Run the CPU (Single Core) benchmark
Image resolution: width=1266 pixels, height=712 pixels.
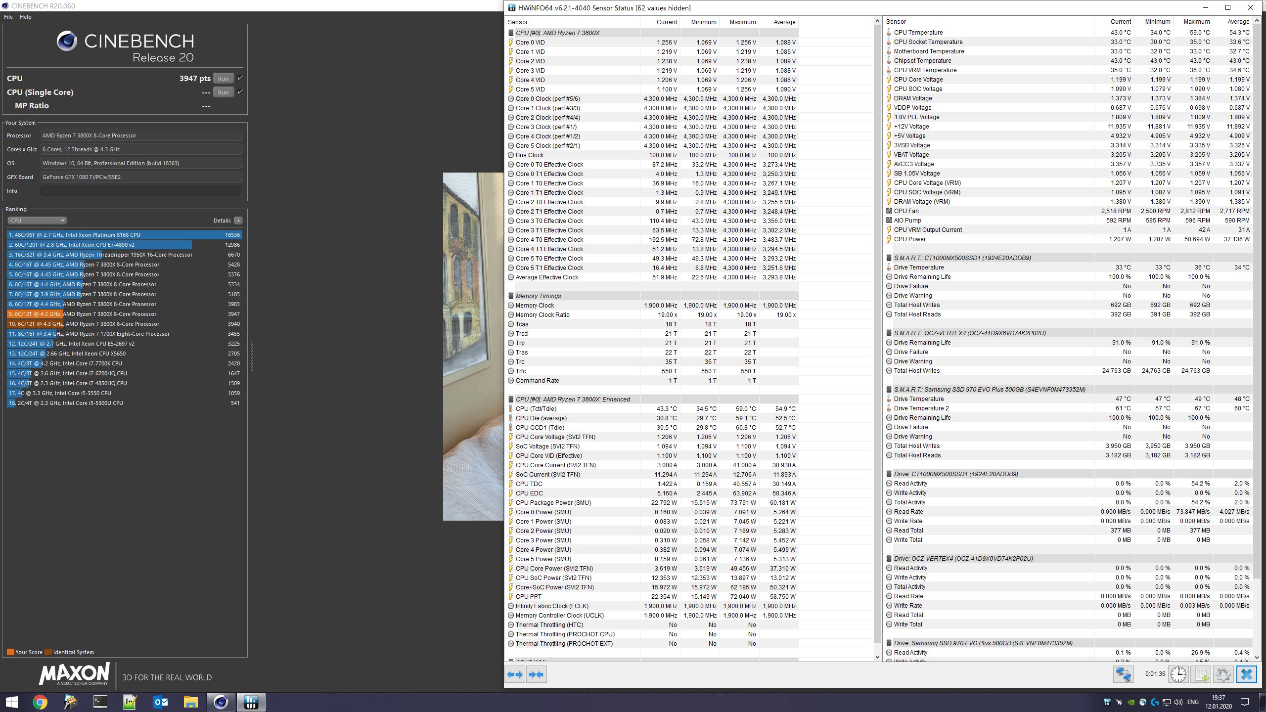[x=223, y=92]
